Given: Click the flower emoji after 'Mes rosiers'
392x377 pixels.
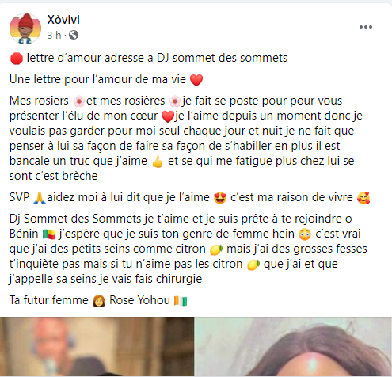Looking at the screenshot, I should pyautogui.click(x=78, y=101).
